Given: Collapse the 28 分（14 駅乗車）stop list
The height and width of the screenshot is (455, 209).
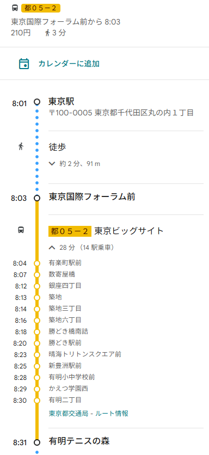Looking at the screenshot, I should [x=81, y=248].
